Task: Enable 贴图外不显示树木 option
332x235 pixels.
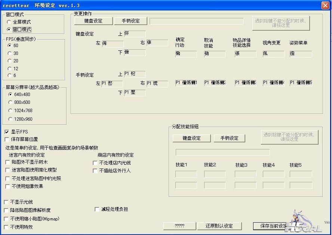Action: point(8,162)
